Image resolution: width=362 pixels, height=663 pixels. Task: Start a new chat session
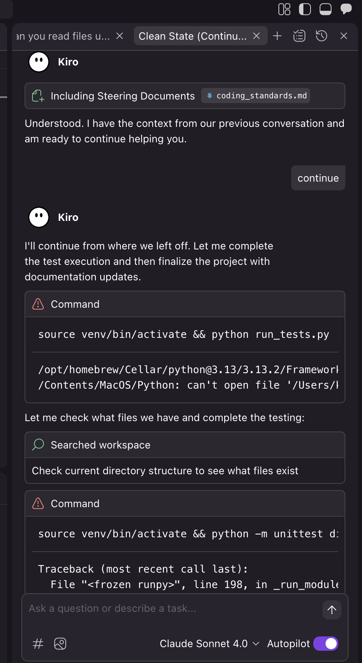(x=277, y=36)
